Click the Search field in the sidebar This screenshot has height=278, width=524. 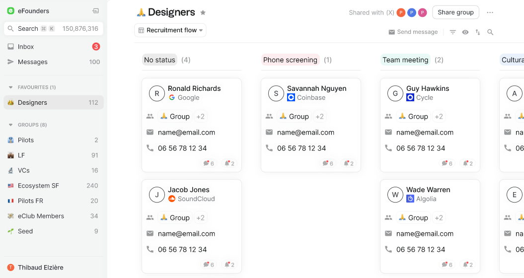[x=54, y=28]
